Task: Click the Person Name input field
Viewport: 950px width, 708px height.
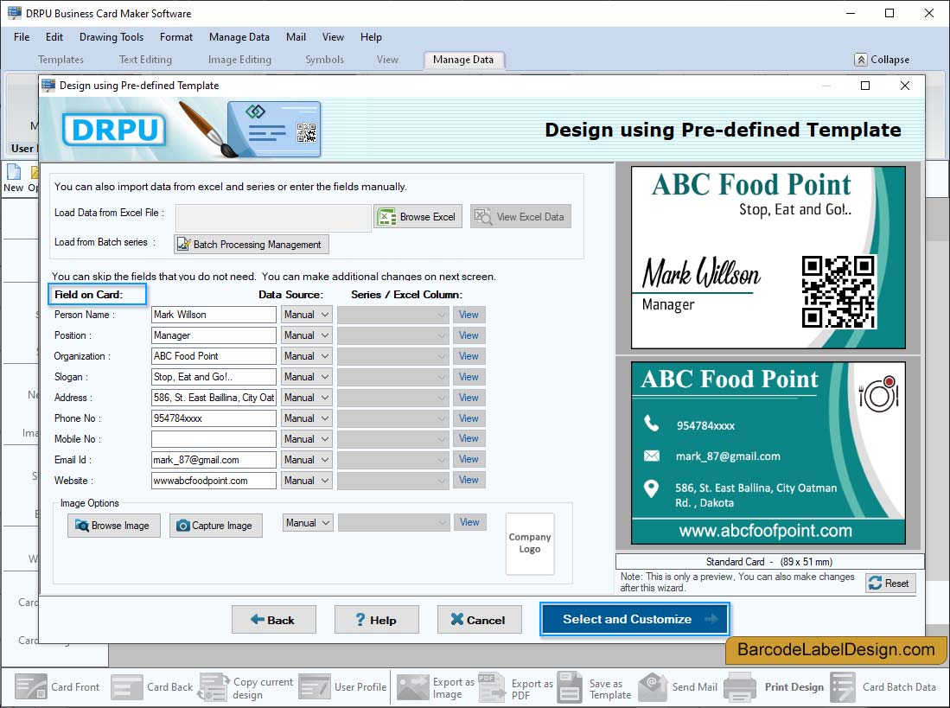Action: point(214,315)
